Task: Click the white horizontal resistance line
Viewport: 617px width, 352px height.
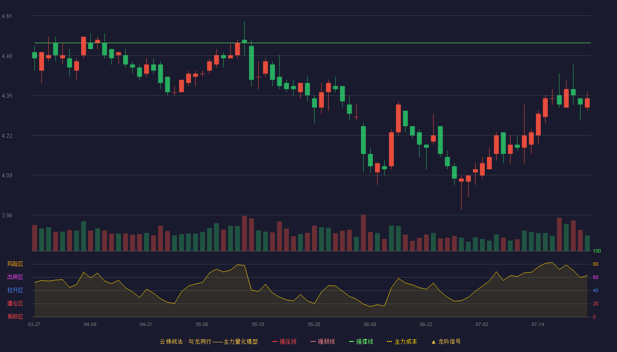Action: 312,43
